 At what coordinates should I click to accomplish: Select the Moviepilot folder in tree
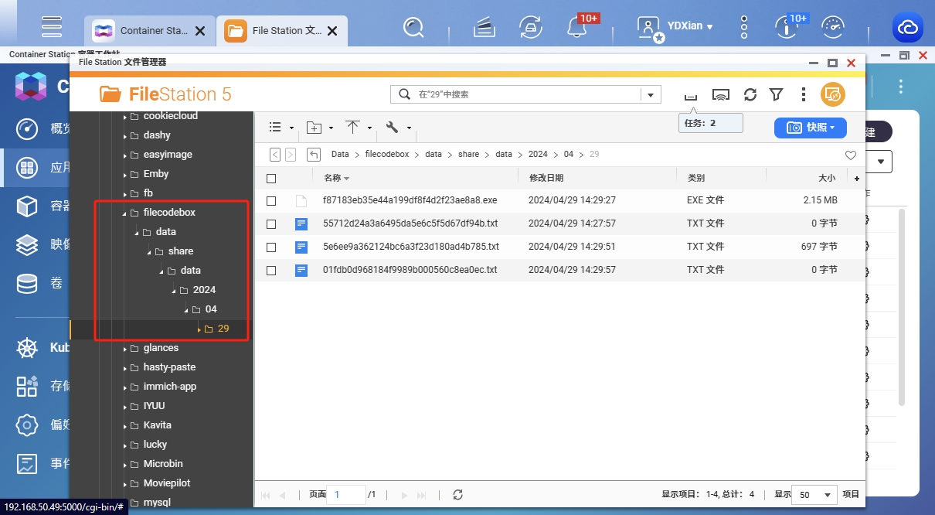point(167,483)
